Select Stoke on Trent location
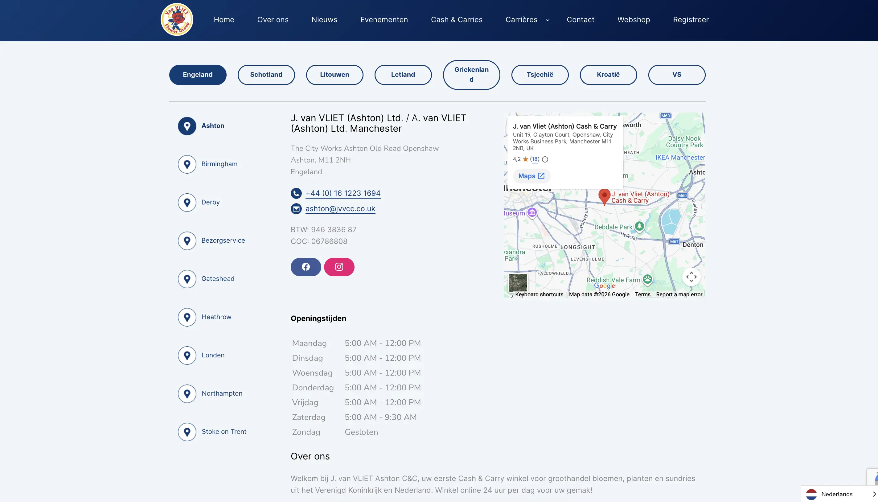This screenshot has width=878, height=502. pos(224,432)
